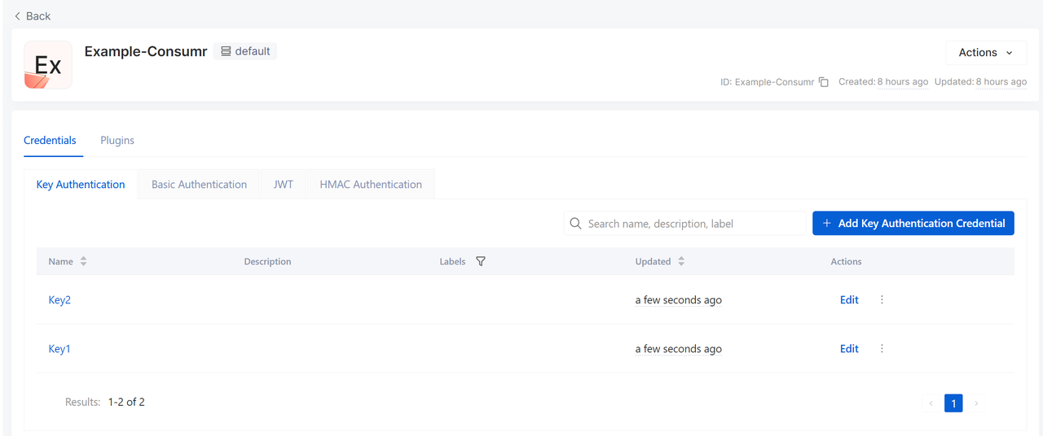Click the Example-Consumr avatar icon
The image size is (1043, 436).
(x=48, y=65)
